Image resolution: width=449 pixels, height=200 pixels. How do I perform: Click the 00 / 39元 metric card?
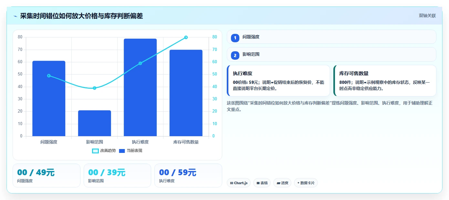(117, 175)
